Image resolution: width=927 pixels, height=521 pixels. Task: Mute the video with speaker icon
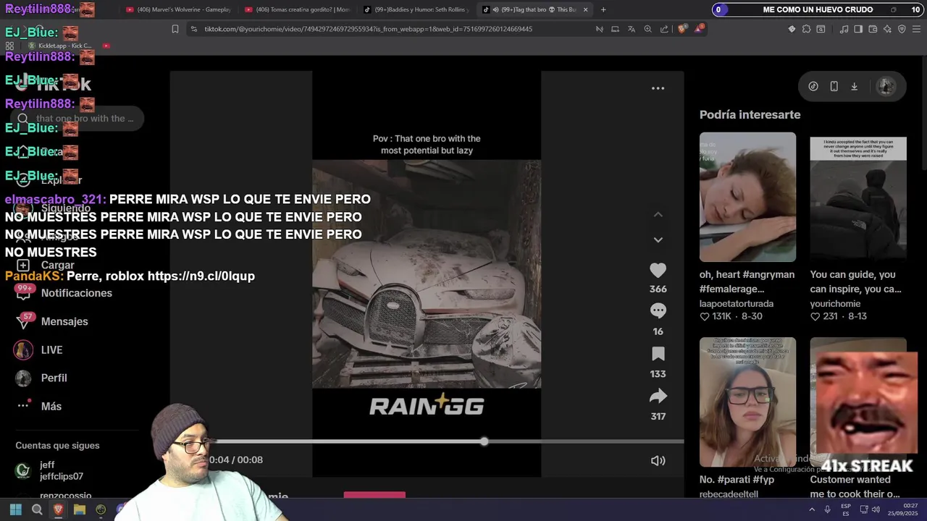658,460
